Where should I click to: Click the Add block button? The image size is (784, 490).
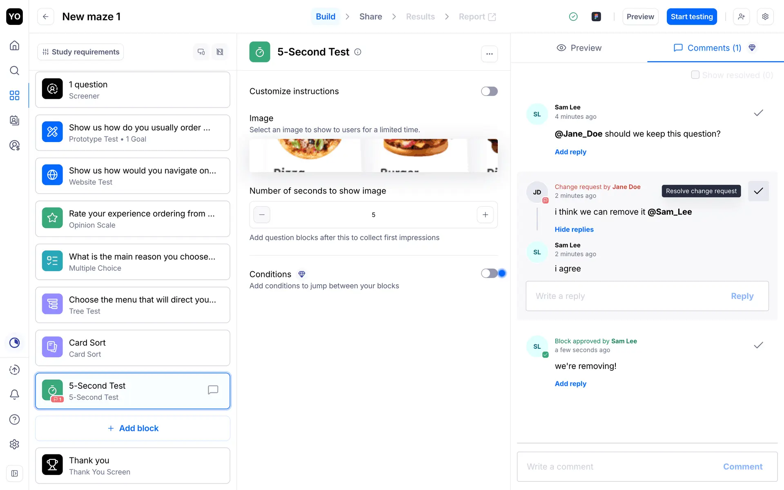click(x=133, y=428)
